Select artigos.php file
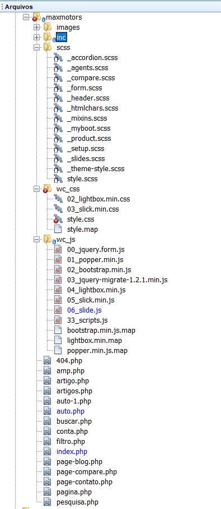221x509 pixels. tap(74, 391)
